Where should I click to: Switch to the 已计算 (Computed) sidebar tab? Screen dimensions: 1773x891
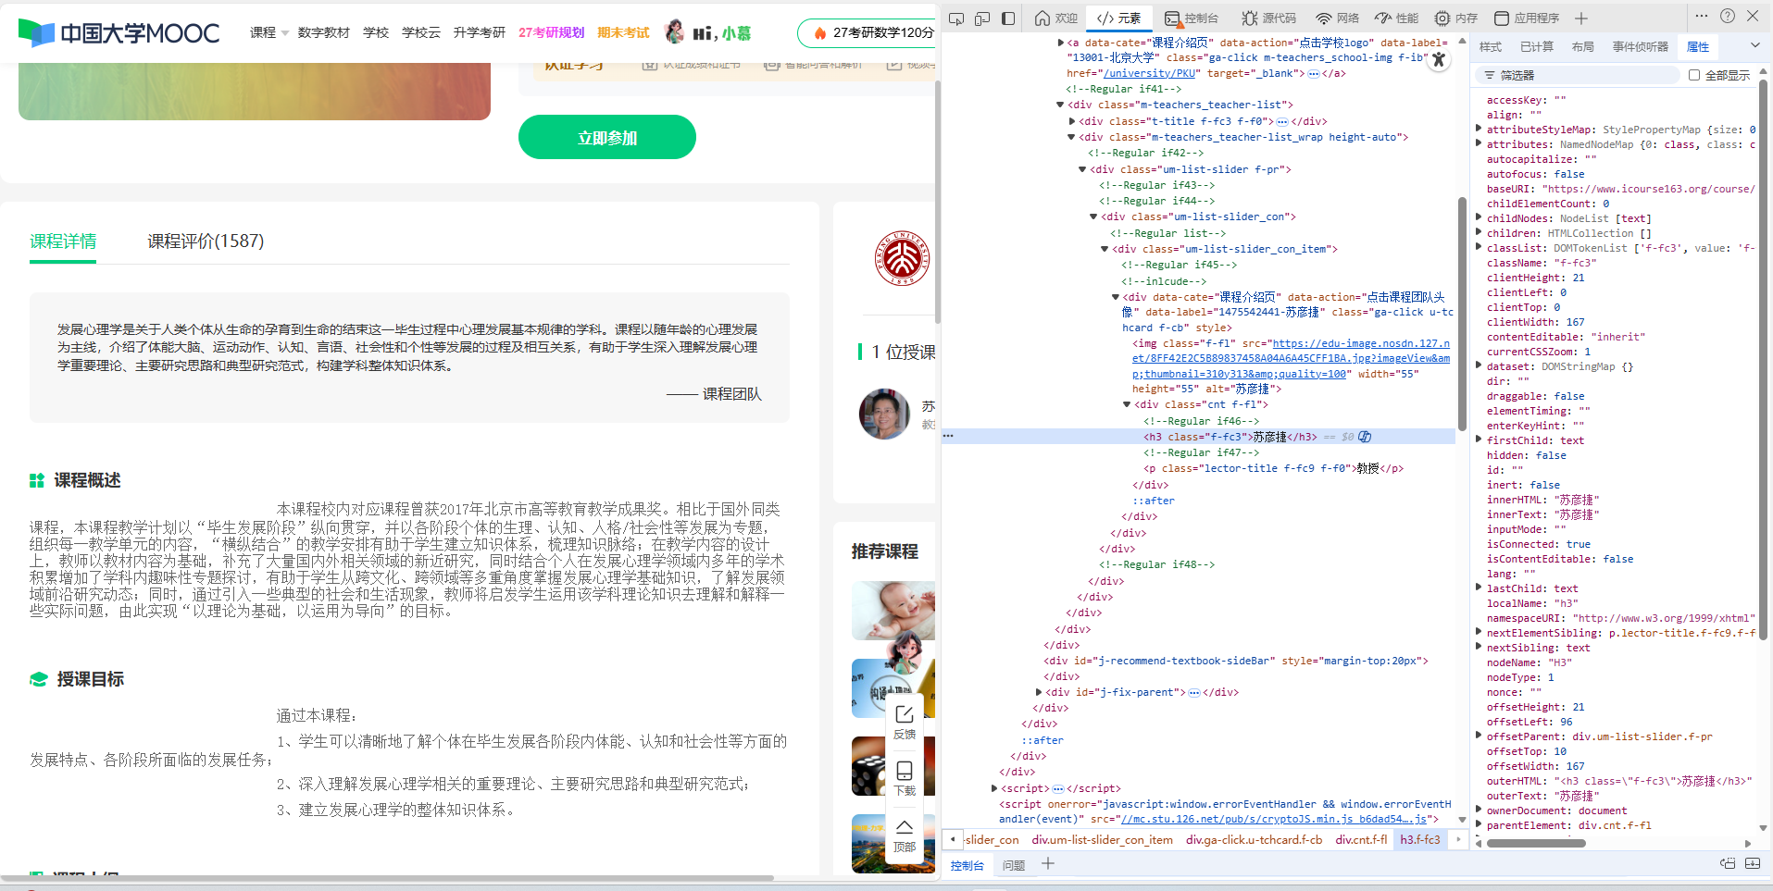[1537, 47]
